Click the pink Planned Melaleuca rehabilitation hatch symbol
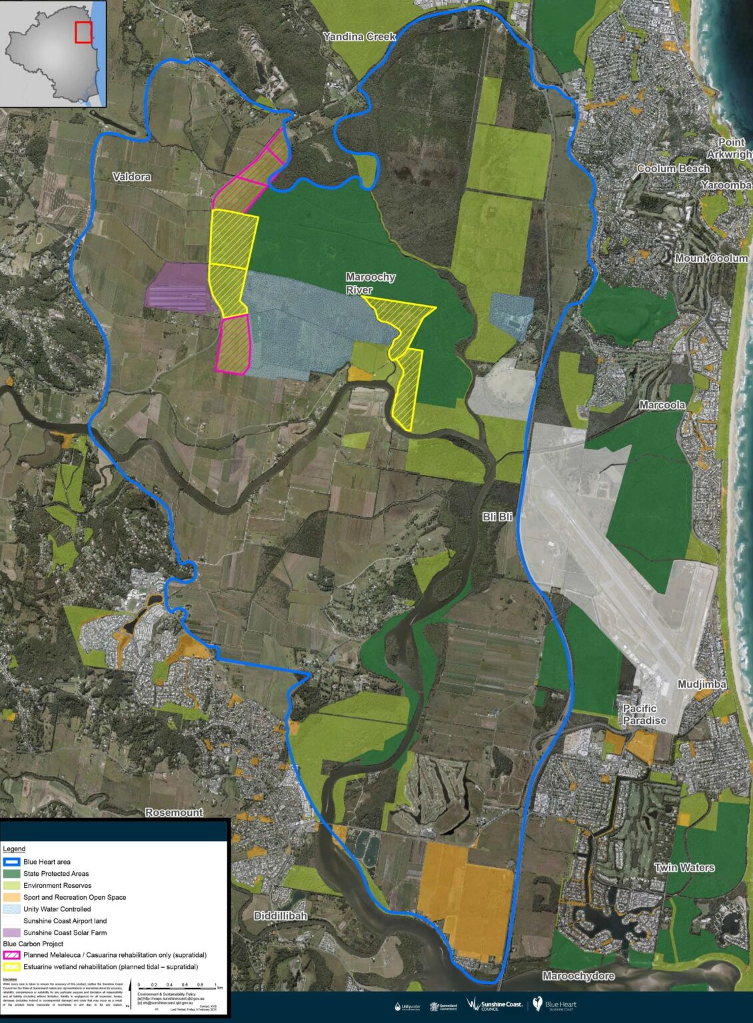The width and height of the screenshot is (753, 1023). click(x=11, y=955)
